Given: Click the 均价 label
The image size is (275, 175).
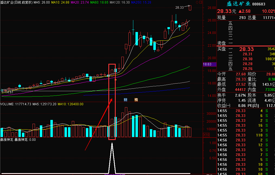Looking at the screenshot, I should pos(252,74).
